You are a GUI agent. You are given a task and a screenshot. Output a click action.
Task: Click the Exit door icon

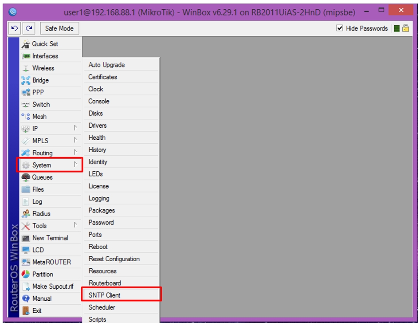coord(26,311)
